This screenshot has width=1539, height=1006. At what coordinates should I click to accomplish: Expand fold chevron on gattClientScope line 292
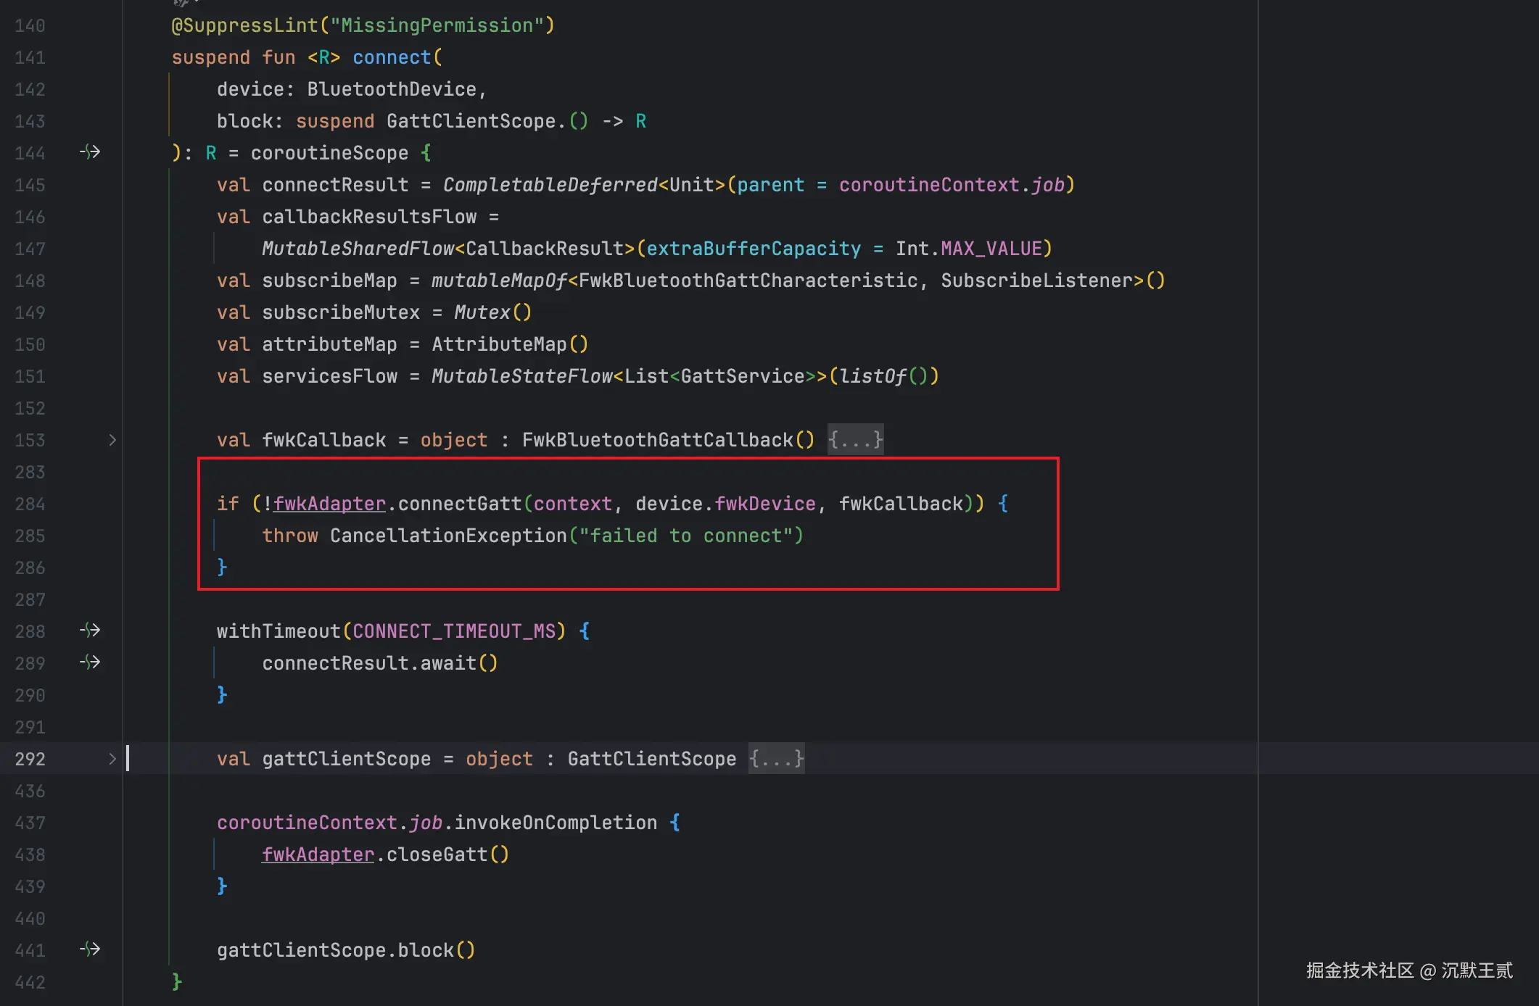pos(112,759)
